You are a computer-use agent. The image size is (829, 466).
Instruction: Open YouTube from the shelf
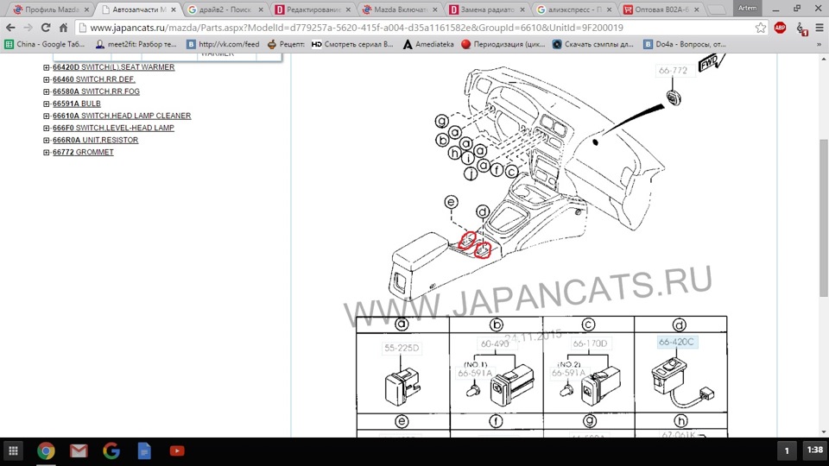177,450
